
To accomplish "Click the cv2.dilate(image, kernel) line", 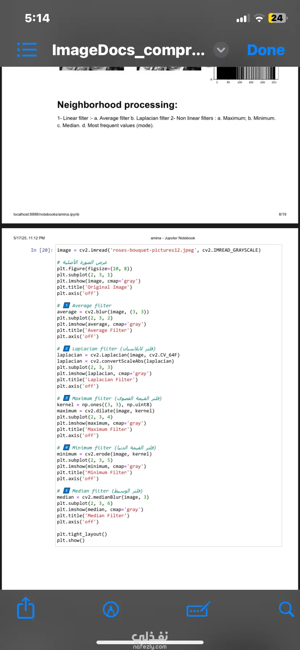I will click(106, 411).
